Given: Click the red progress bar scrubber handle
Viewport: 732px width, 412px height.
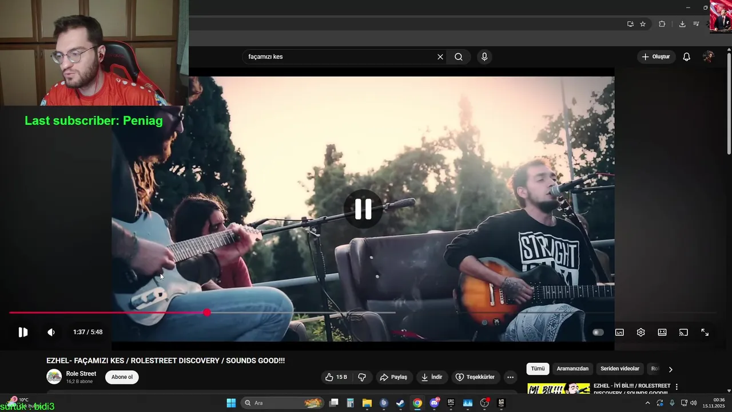Looking at the screenshot, I should point(207,312).
